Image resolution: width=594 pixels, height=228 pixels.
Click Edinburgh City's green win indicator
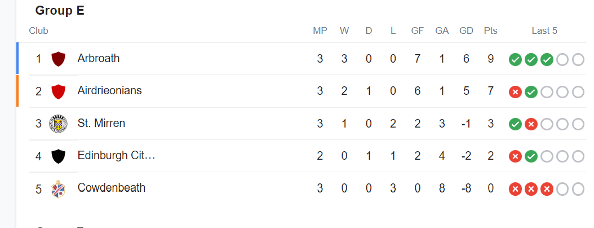531,156
